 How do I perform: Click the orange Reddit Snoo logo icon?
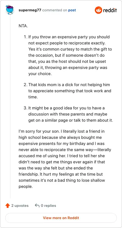coord(99,10)
